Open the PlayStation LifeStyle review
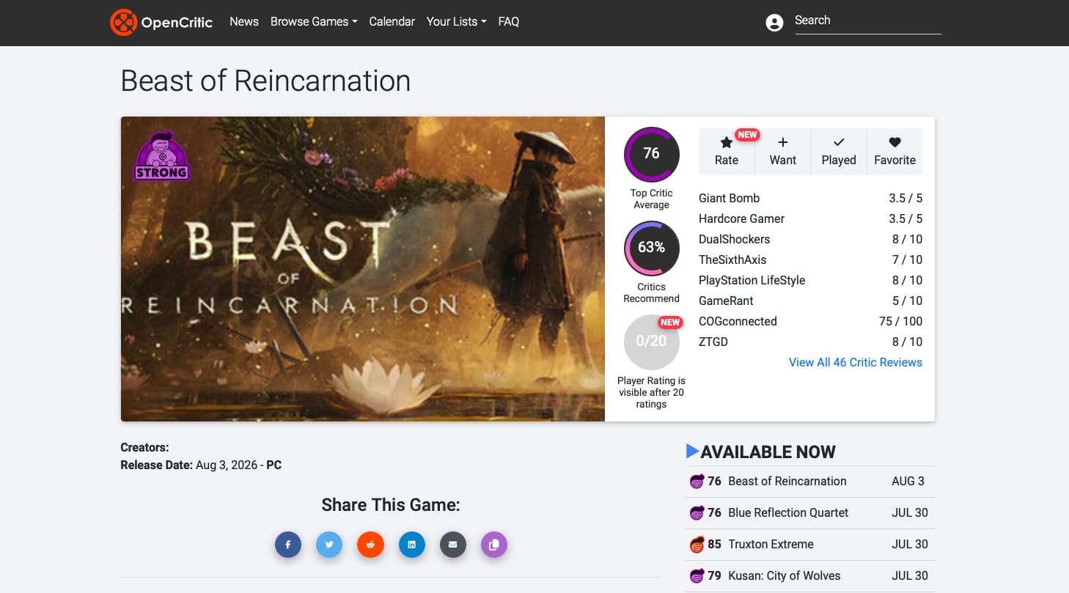The height and width of the screenshot is (593, 1069). (x=752, y=280)
